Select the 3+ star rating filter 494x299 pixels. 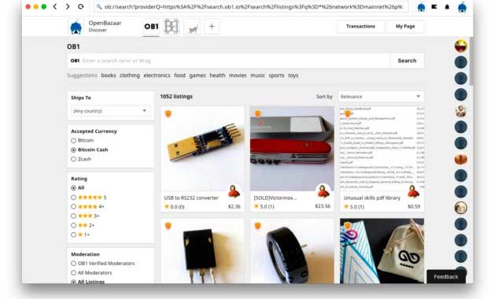73,216
